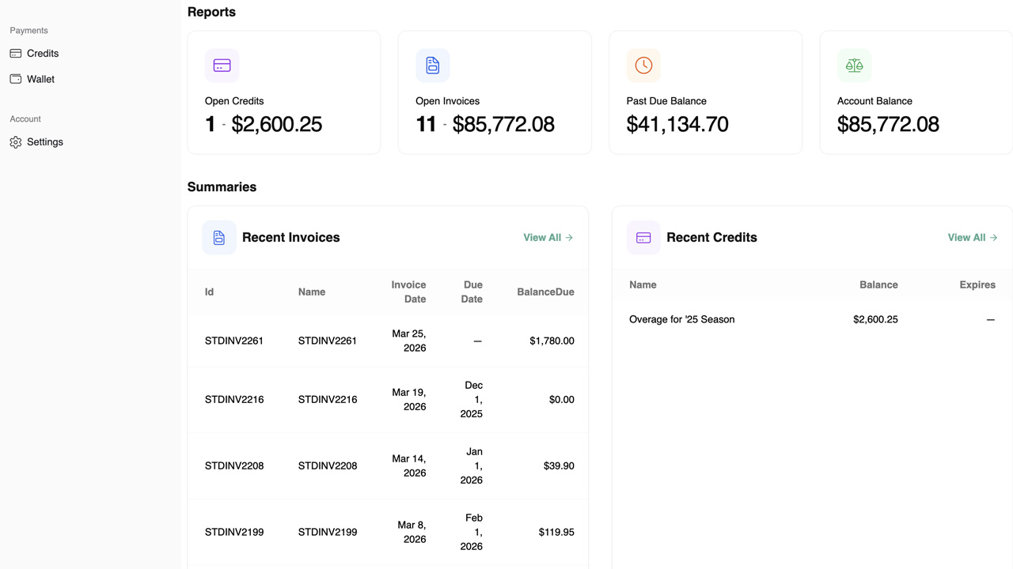Click the Wallet icon in the sidebar
Image resolution: width=1013 pixels, height=569 pixels.
pos(15,78)
